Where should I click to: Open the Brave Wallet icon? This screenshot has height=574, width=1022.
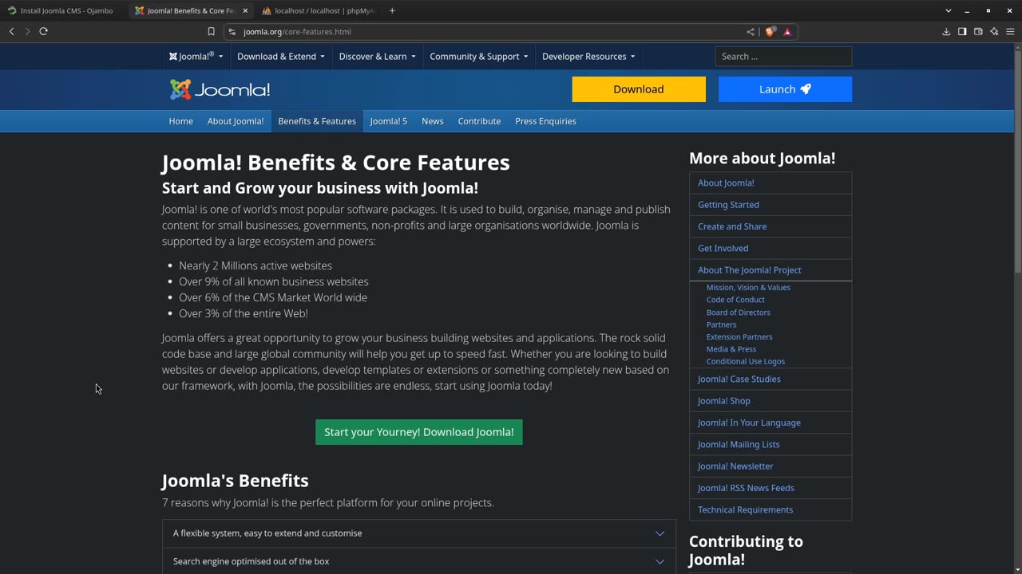point(978,32)
